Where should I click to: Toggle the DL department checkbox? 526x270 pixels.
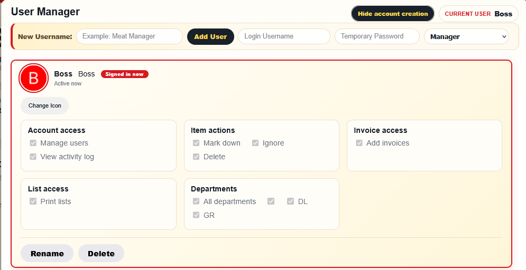click(291, 201)
